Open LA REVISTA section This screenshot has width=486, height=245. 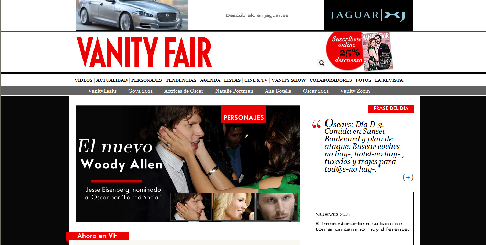pyautogui.click(x=389, y=80)
